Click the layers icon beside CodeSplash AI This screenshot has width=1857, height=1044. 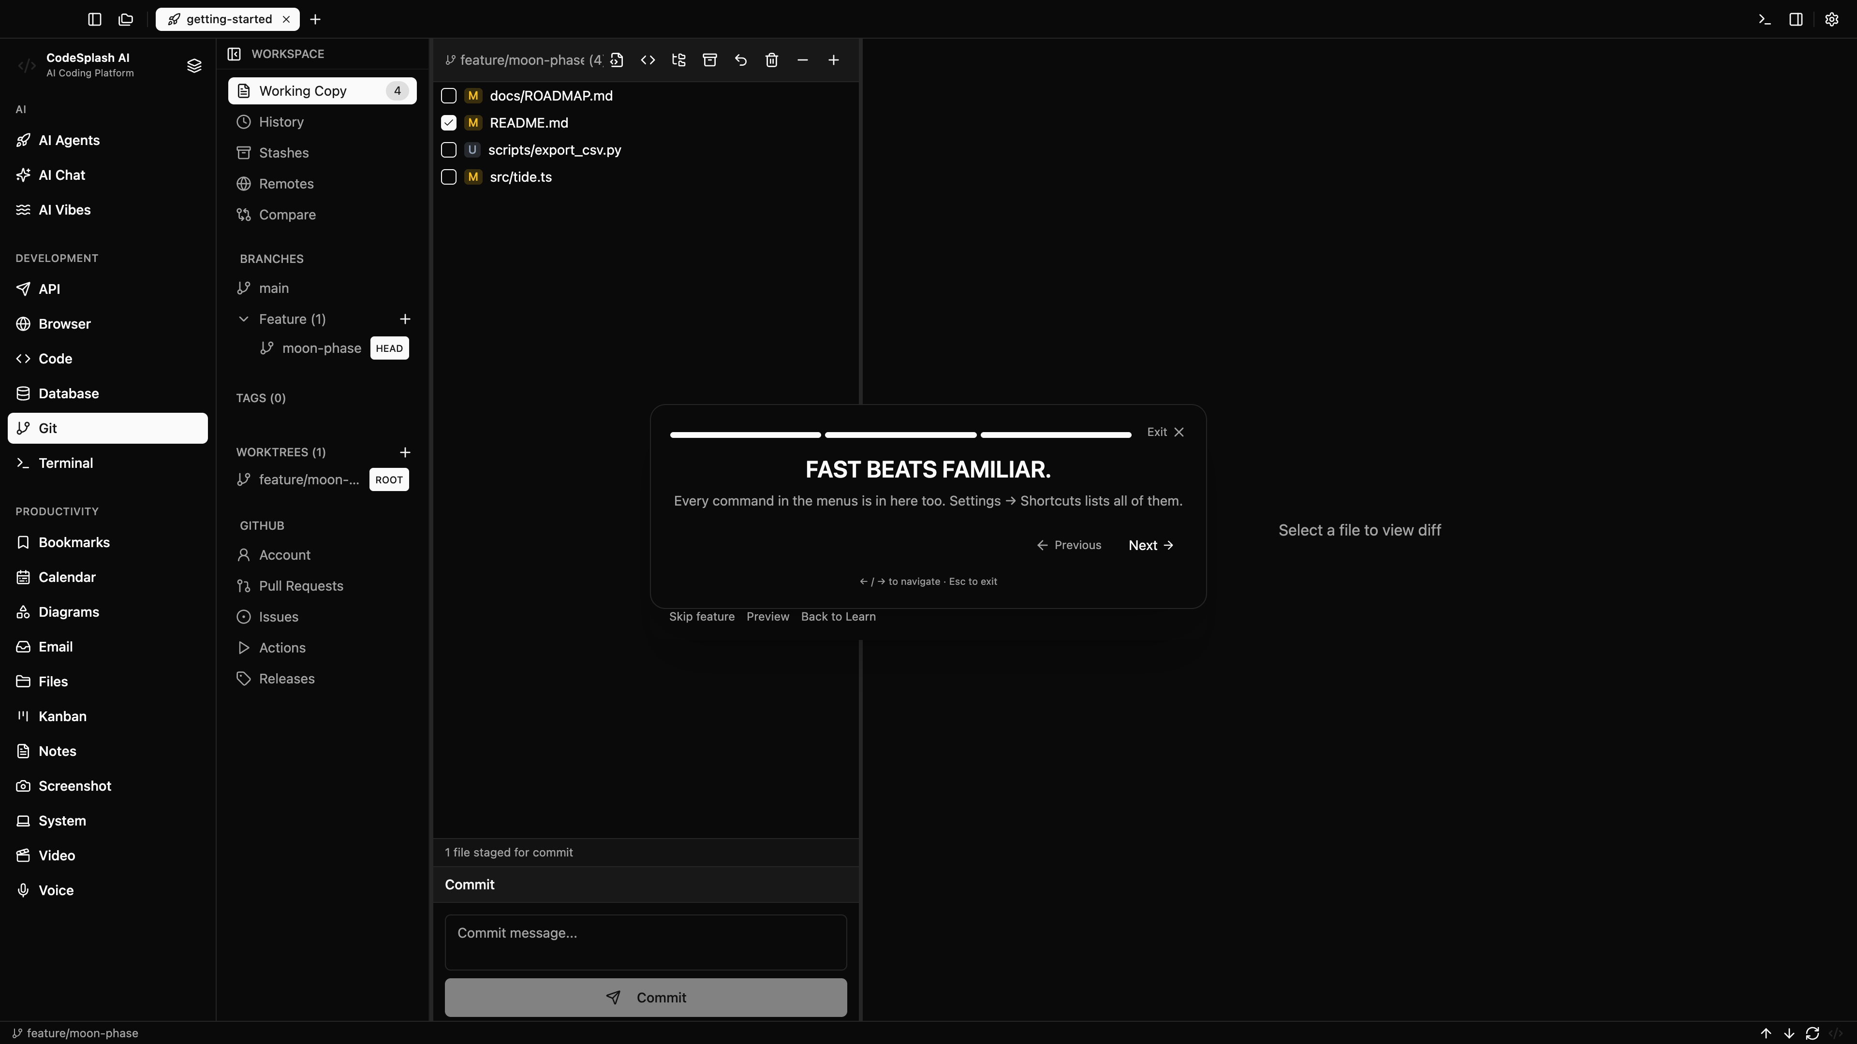point(194,66)
